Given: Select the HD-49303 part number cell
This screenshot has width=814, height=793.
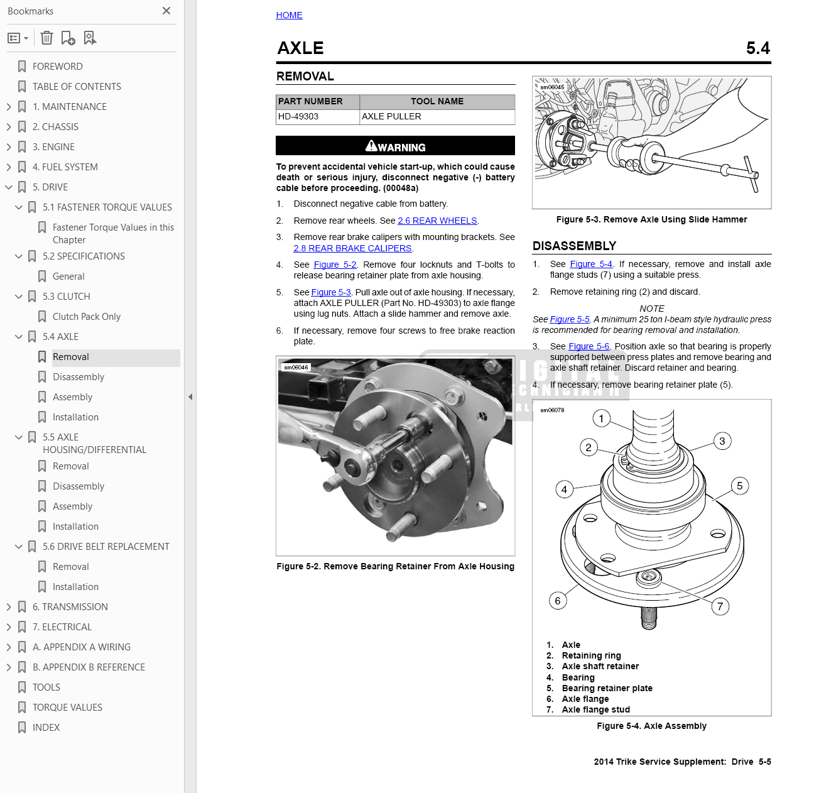Looking at the screenshot, I should click(x=318, y=117).
